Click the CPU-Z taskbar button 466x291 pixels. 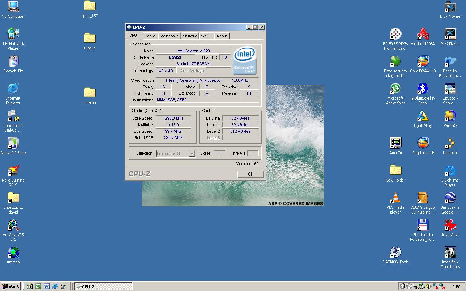point(103,286)
